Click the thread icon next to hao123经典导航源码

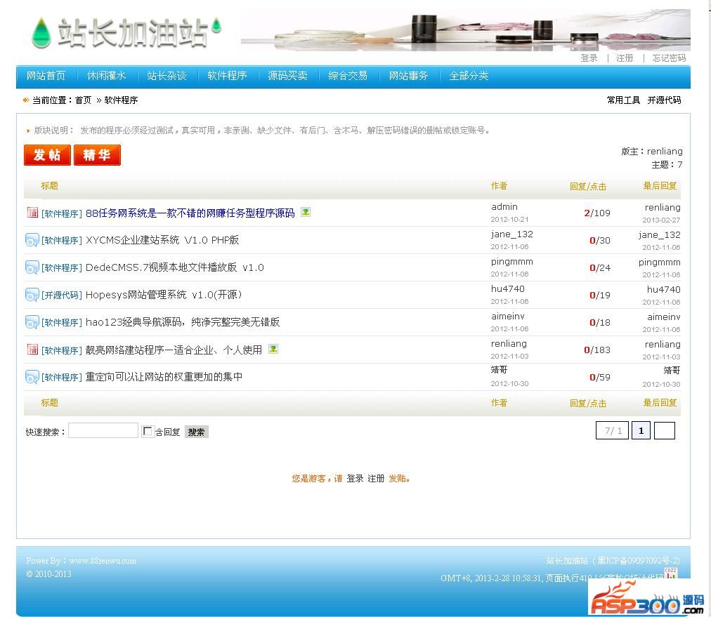coord(32,322)
